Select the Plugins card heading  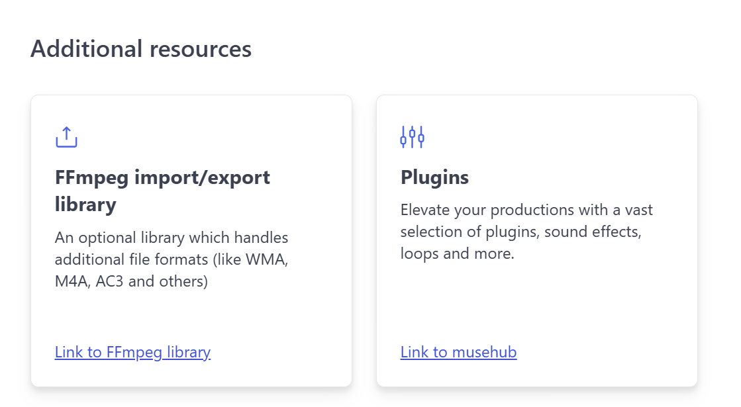point(434,177)
